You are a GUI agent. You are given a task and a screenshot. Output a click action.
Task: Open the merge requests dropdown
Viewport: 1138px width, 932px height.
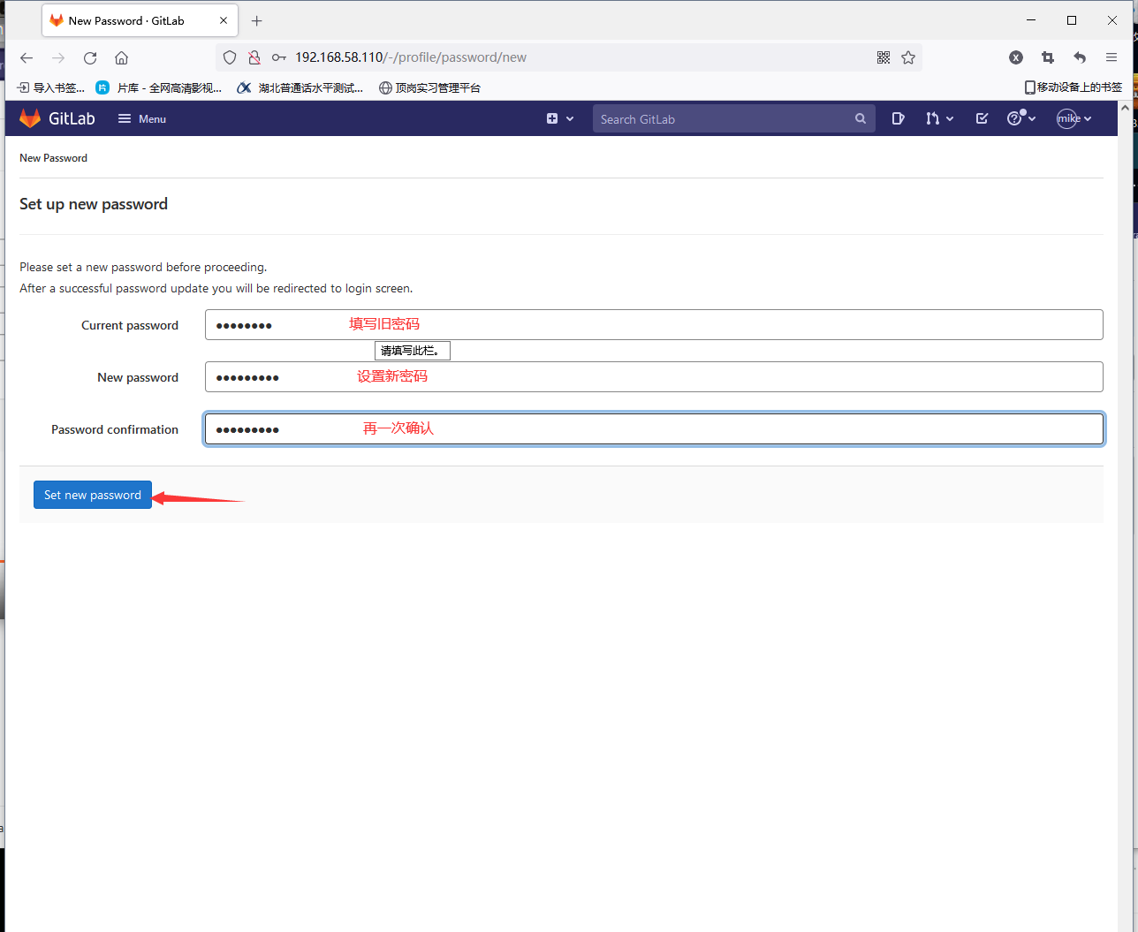pyautogui.click(x=939, y=118)
